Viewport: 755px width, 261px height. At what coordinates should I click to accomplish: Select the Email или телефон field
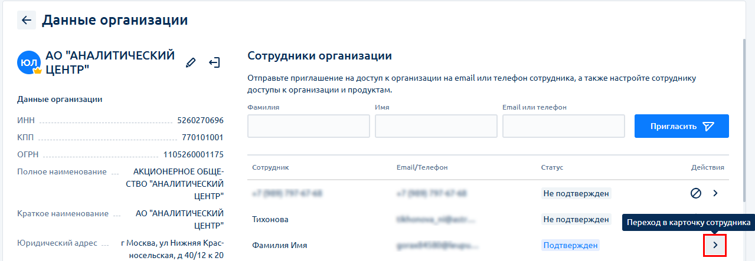[564, 126]
